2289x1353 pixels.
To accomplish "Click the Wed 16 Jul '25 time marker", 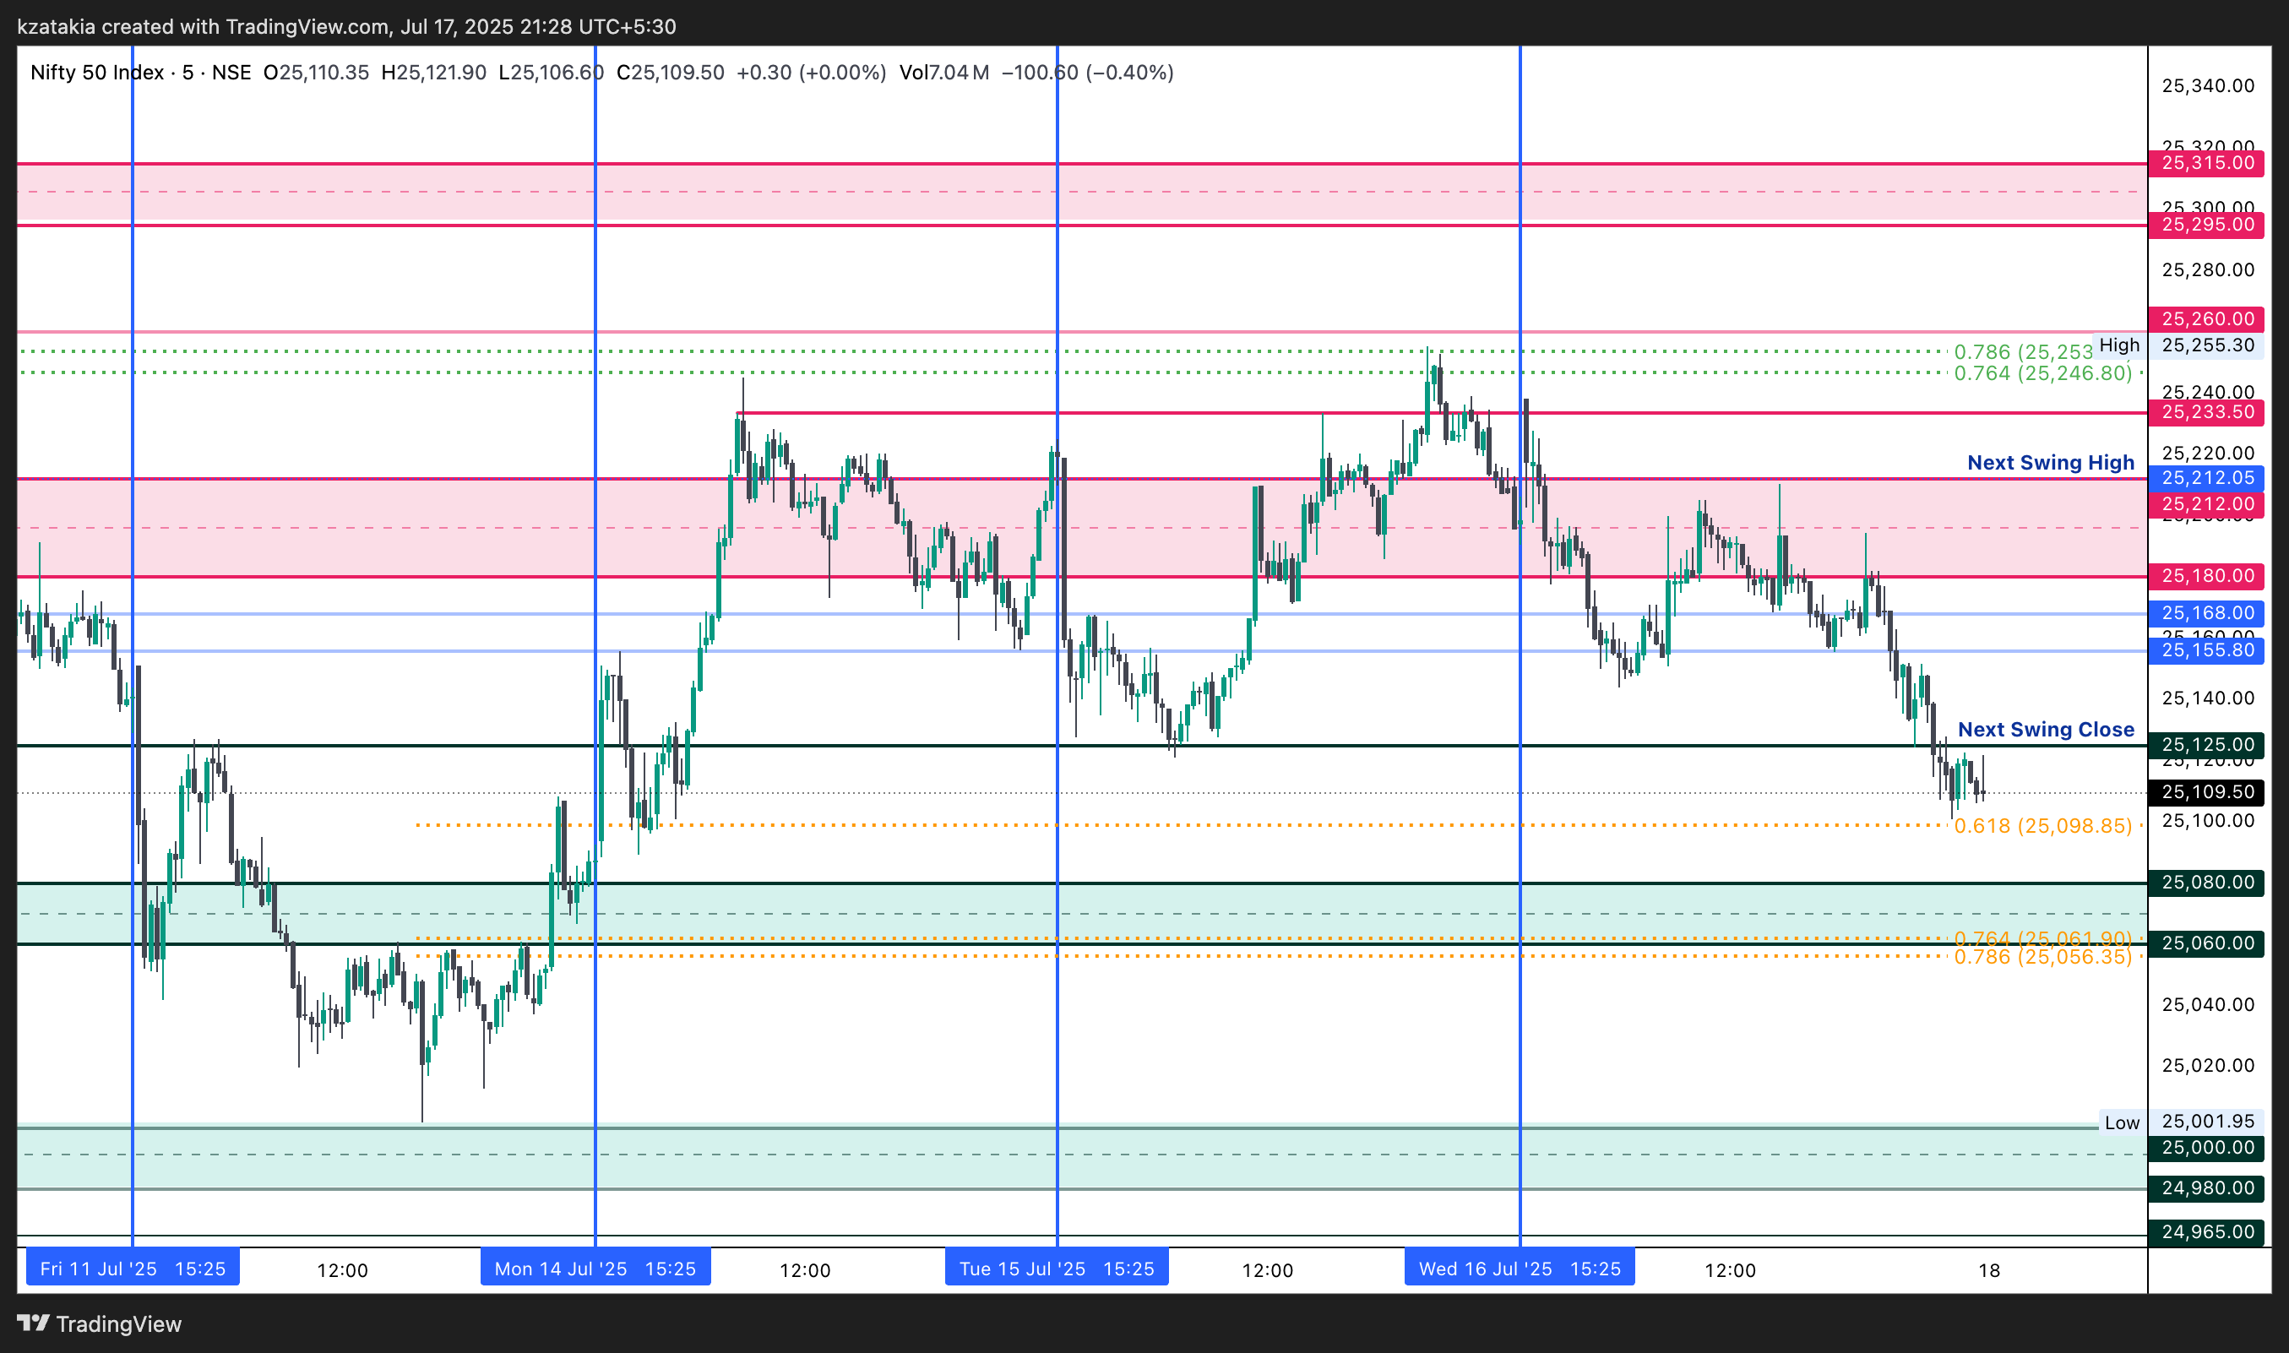I will (1520, 1269).
